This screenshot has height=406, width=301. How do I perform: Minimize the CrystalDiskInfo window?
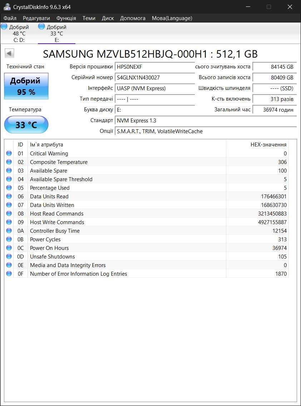coord(248,7)
